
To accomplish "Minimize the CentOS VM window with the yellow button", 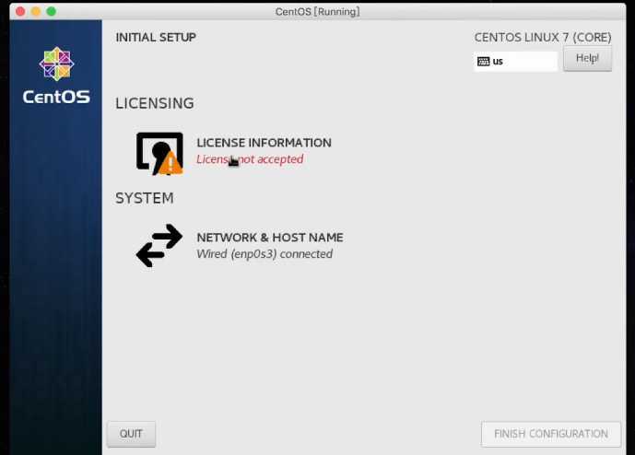I will coord(36,11).
